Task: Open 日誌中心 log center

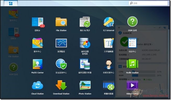Action: 132,45
